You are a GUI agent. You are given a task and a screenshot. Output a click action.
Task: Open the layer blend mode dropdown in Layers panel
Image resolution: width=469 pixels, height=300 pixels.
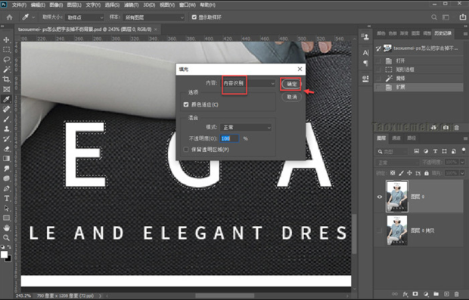pyautogui.click(x=398, y=162)
